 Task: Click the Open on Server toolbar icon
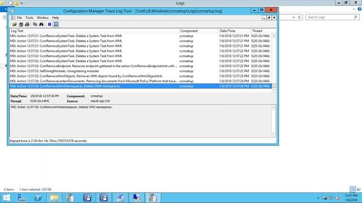pyautogui.click(x=21, y=24)
